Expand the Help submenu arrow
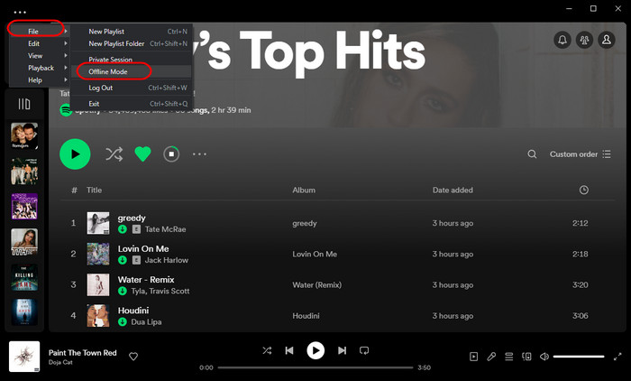This screenshot has height=381, width=631. pos(66,79)
